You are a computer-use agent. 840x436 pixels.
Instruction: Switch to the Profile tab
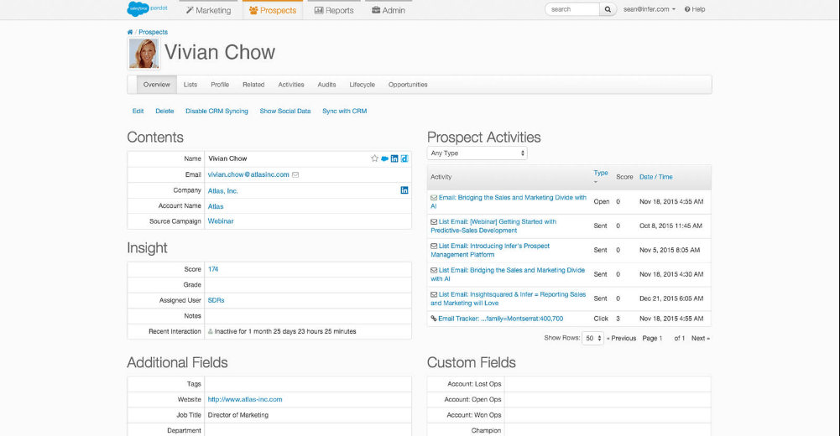pyautogui.click(x=220, y=85)
